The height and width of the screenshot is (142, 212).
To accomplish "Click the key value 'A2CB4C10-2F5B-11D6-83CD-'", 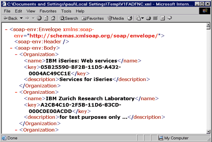I will (x=81, y=105).
